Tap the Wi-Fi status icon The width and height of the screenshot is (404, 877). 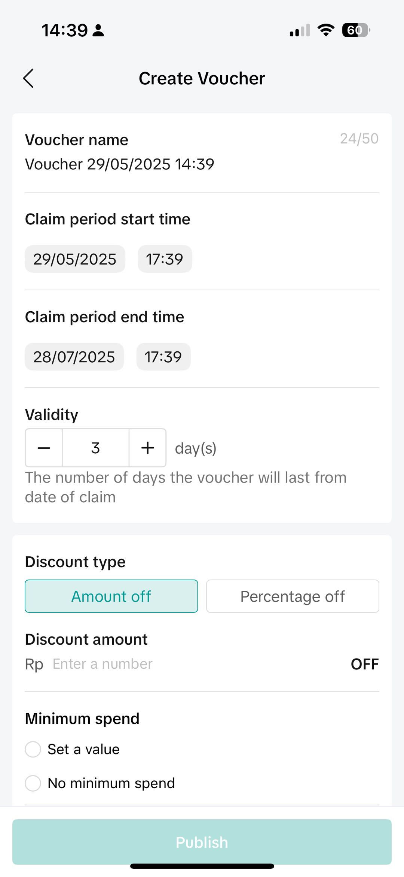tap(326, 30)
